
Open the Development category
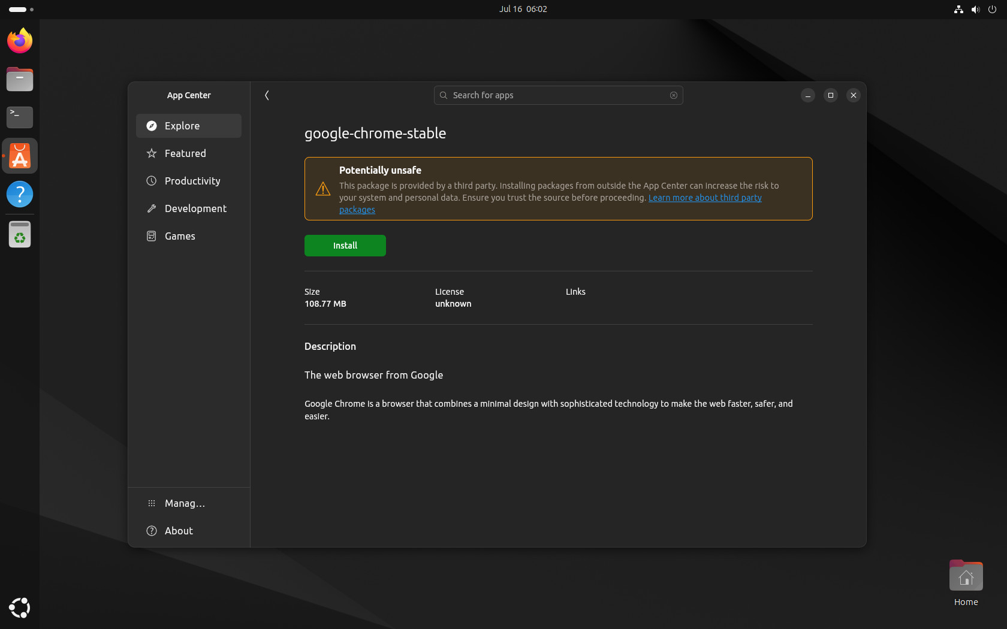(x=189, y=208)
